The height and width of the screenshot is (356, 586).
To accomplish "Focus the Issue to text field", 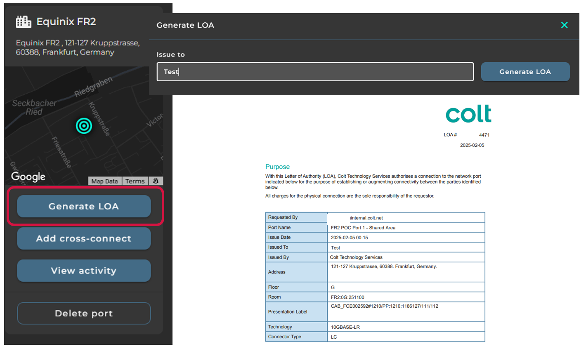I will pyautogui.click(x=315, y=72).
